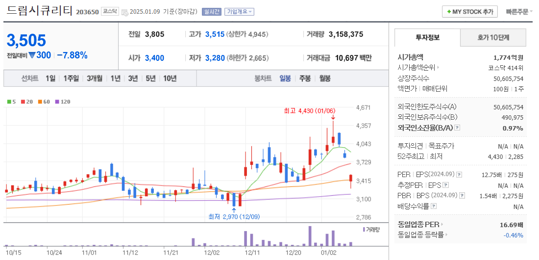Screen dimensions: 539x260
Task: Click the 최고 4,430 (01/06) chart marker
Action: tap(309, 111)
